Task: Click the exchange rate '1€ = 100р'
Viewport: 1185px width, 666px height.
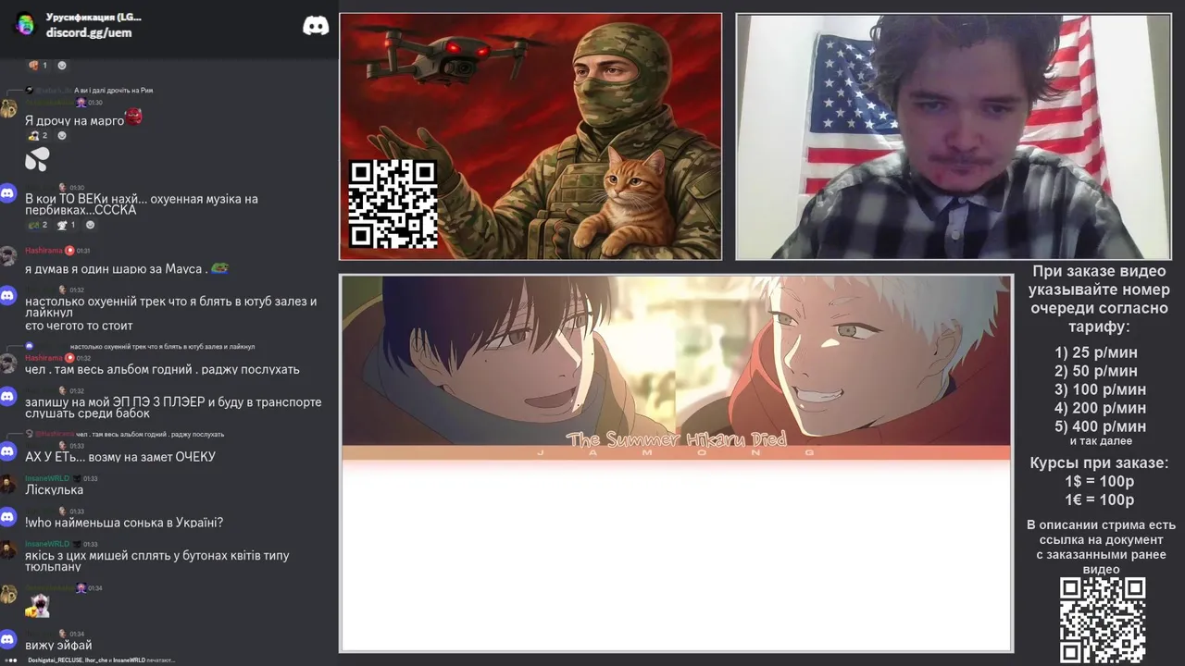Action: [x=1099, y=500]
